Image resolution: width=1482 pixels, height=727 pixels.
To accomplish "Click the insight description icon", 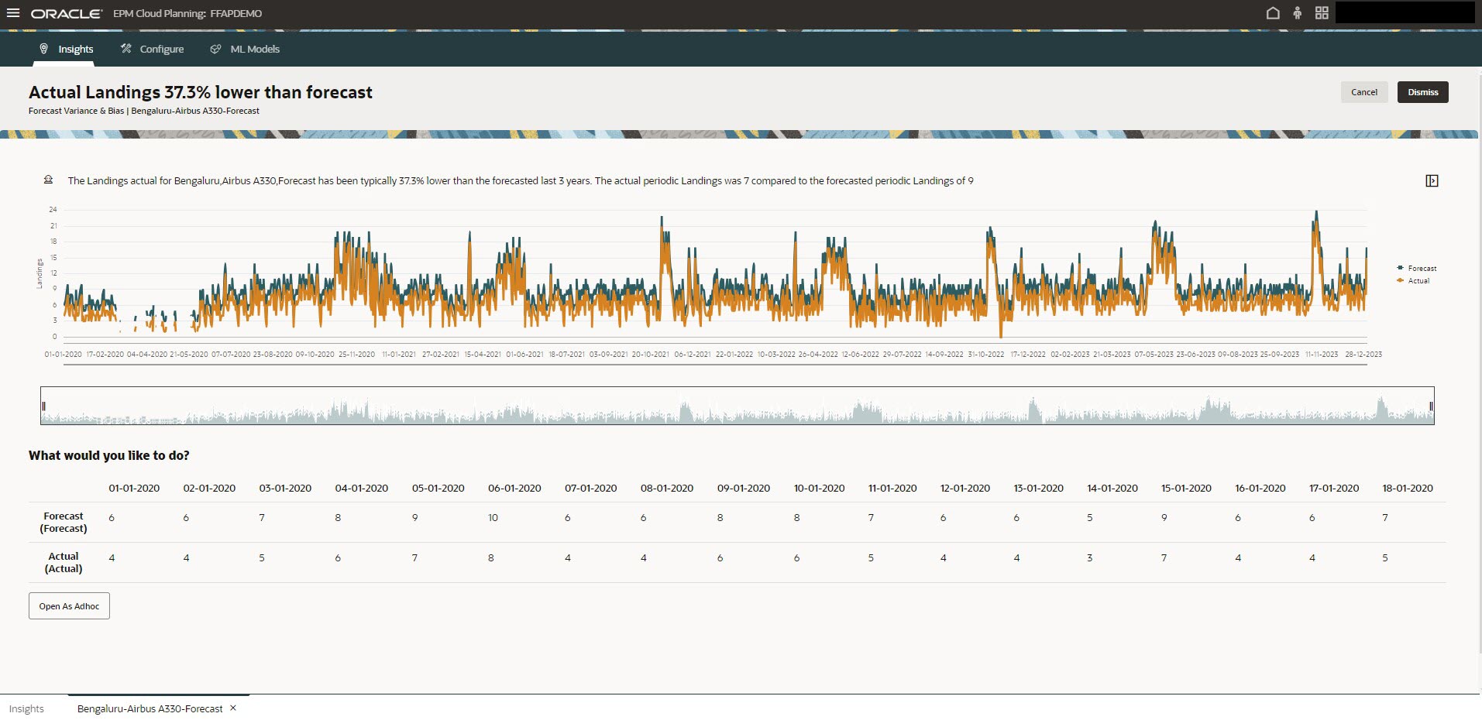I will point(48,180).
